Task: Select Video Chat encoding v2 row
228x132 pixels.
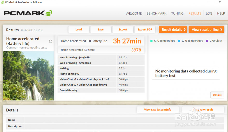Action: (x=101, y=85)
